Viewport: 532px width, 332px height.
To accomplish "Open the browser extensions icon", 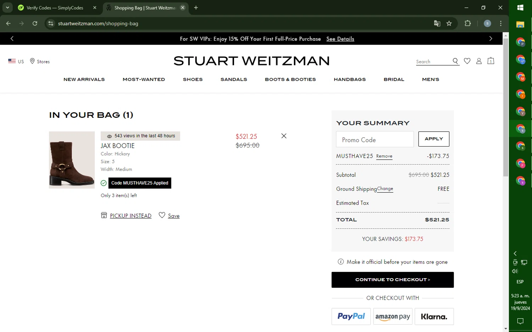I will pos(467,23).
